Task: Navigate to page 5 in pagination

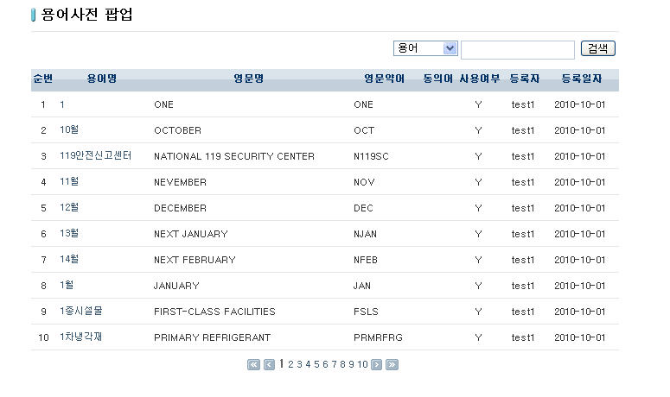Action: pyautogui.click(x=316, y=365)
